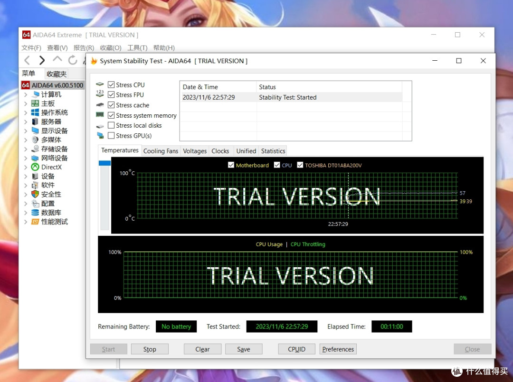Switch to the Statistics tab
The image size is (513, 382).
[x=273, y=151]
